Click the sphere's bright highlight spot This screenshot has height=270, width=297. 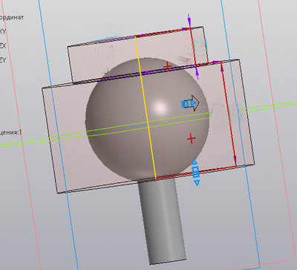160,108
